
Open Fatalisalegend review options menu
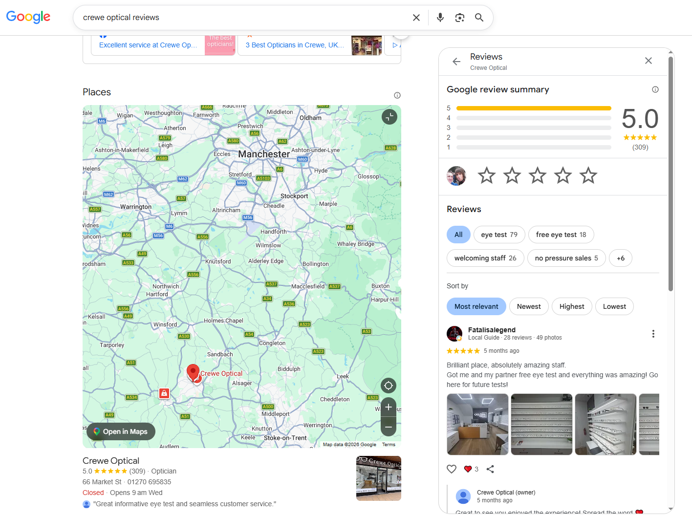click(653, 334)
